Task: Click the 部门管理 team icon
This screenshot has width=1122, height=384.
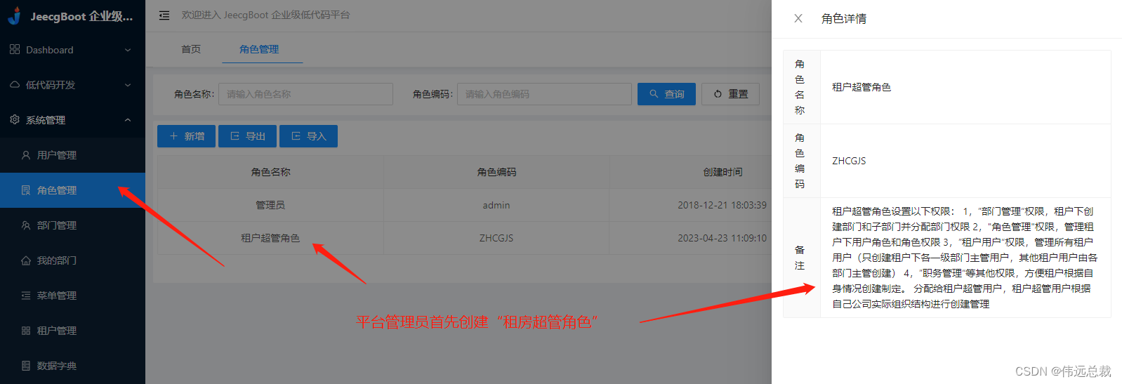Action: point(26,225)
